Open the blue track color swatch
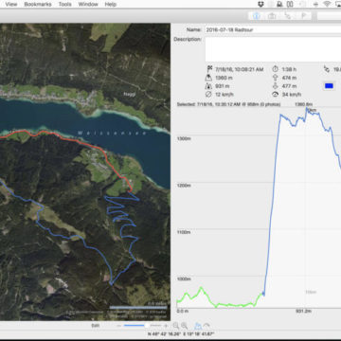Image resolution: width=341 pixels, height=341 pixels. tap(329, 86)
